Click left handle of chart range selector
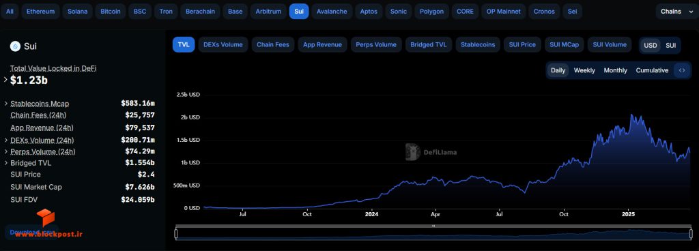The width and height of the screenshot is (699, 251). pos(176,234)
